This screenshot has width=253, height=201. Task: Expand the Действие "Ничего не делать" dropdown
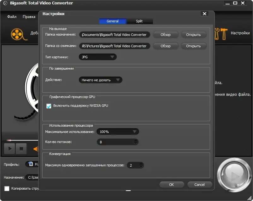[x=100, y=80]
